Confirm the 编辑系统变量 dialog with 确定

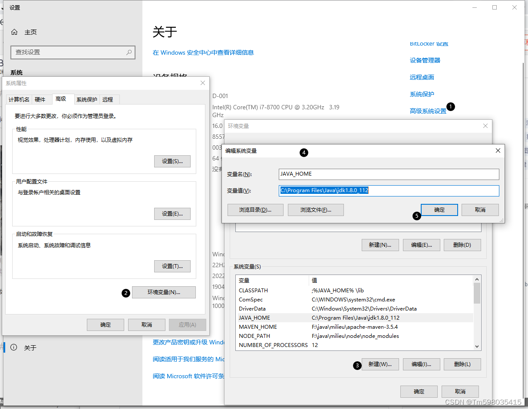pos(439,210)
